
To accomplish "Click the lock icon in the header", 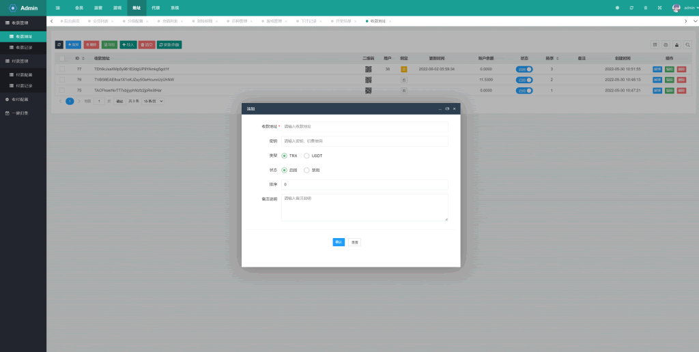I will (646, 8).
